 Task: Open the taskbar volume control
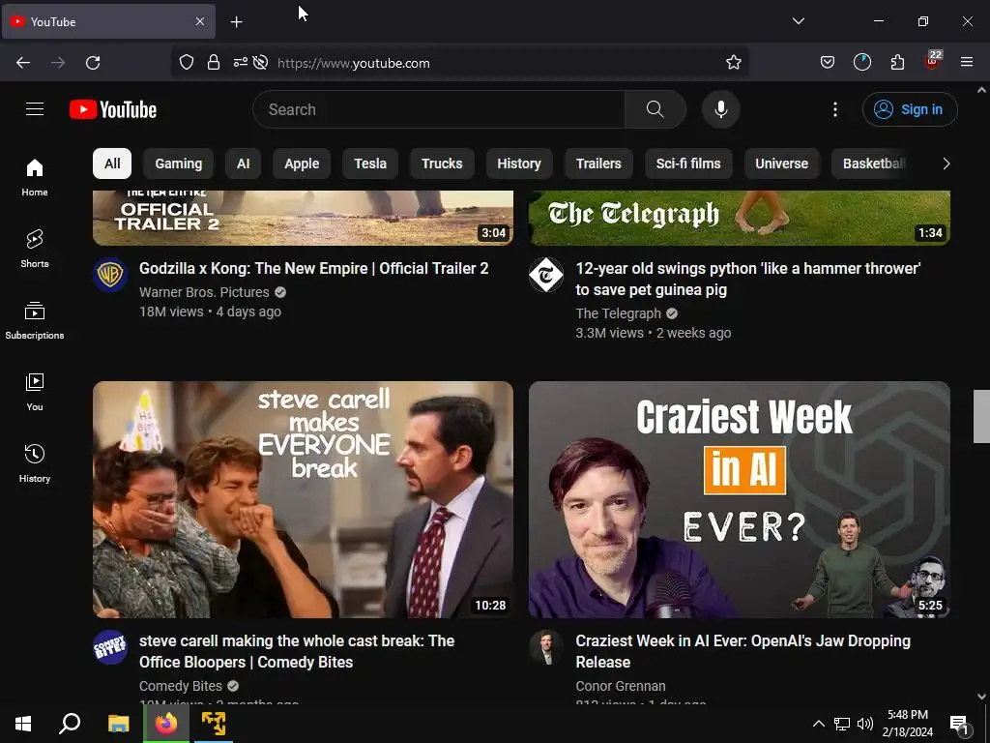coord(865,724)
